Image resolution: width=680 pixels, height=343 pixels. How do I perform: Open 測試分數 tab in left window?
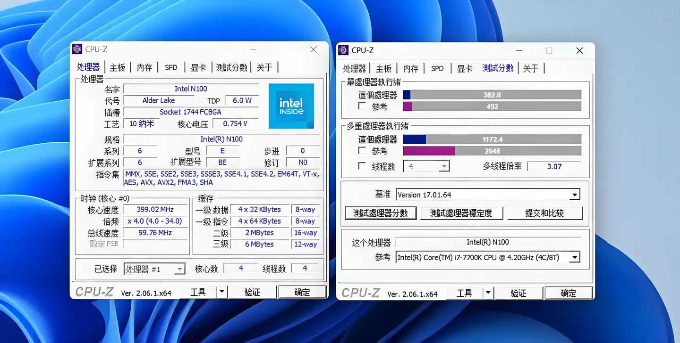pyautogui.click(x=232, y=67)
